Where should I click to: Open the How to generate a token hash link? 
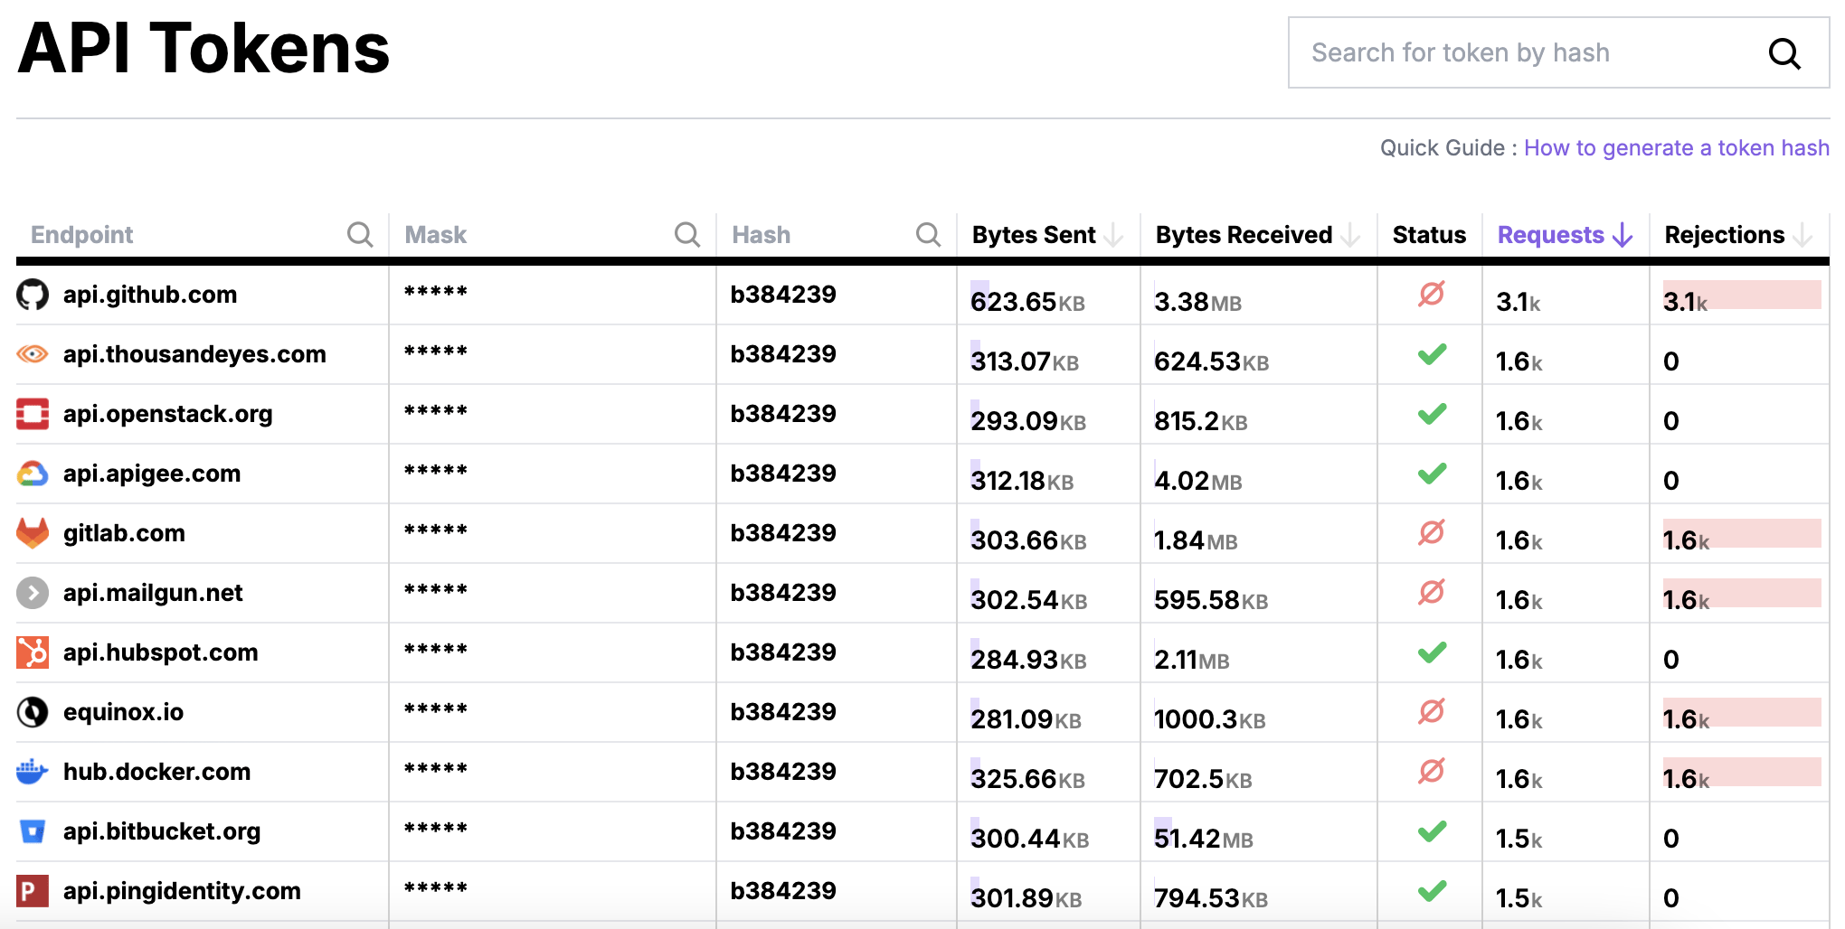1676,148
